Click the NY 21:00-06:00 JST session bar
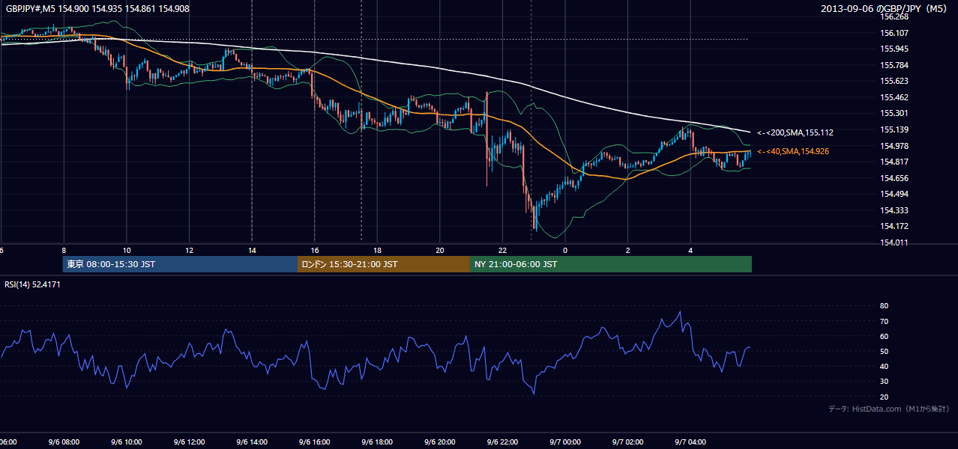958x449 pixels. 611,264
